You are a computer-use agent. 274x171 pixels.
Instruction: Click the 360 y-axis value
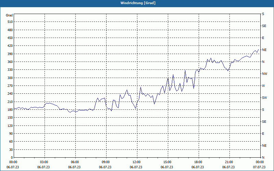10,62
